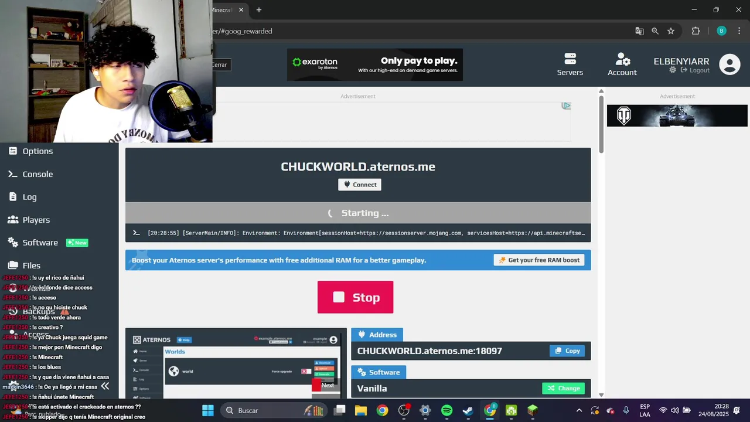Open the Options sidebar page
The image size is (750, 422).
(30, 151)
